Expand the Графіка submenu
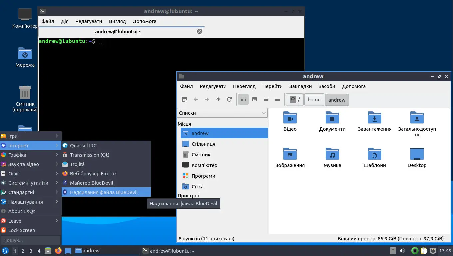 31,155
